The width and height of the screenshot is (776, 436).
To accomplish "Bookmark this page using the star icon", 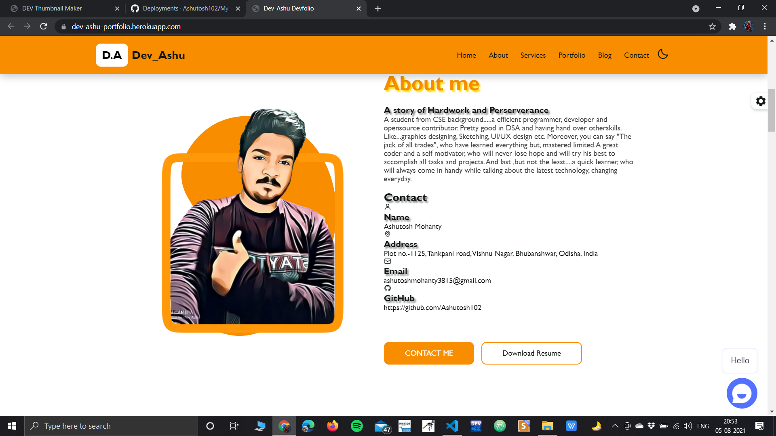I will point(712,27).
